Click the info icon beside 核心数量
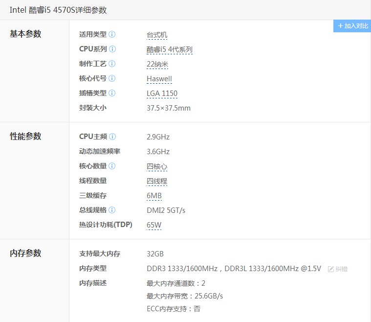The image size is (371, 322). [112, 166]
